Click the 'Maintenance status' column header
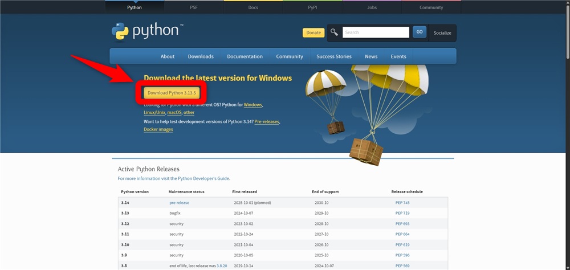 (x=186, y=192)
